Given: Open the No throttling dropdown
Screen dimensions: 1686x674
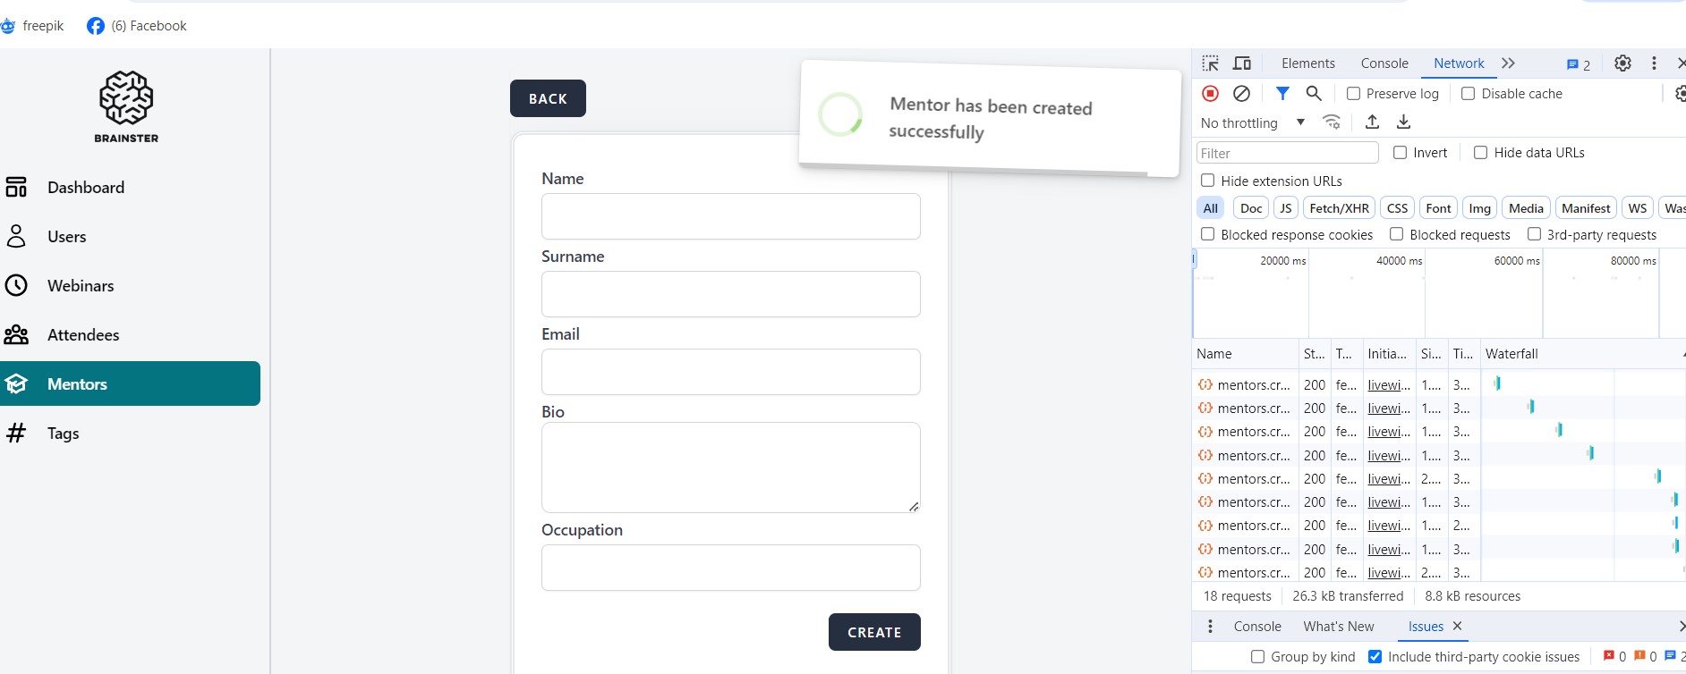Looking at the screenshot, I should tap(1252, 122).
